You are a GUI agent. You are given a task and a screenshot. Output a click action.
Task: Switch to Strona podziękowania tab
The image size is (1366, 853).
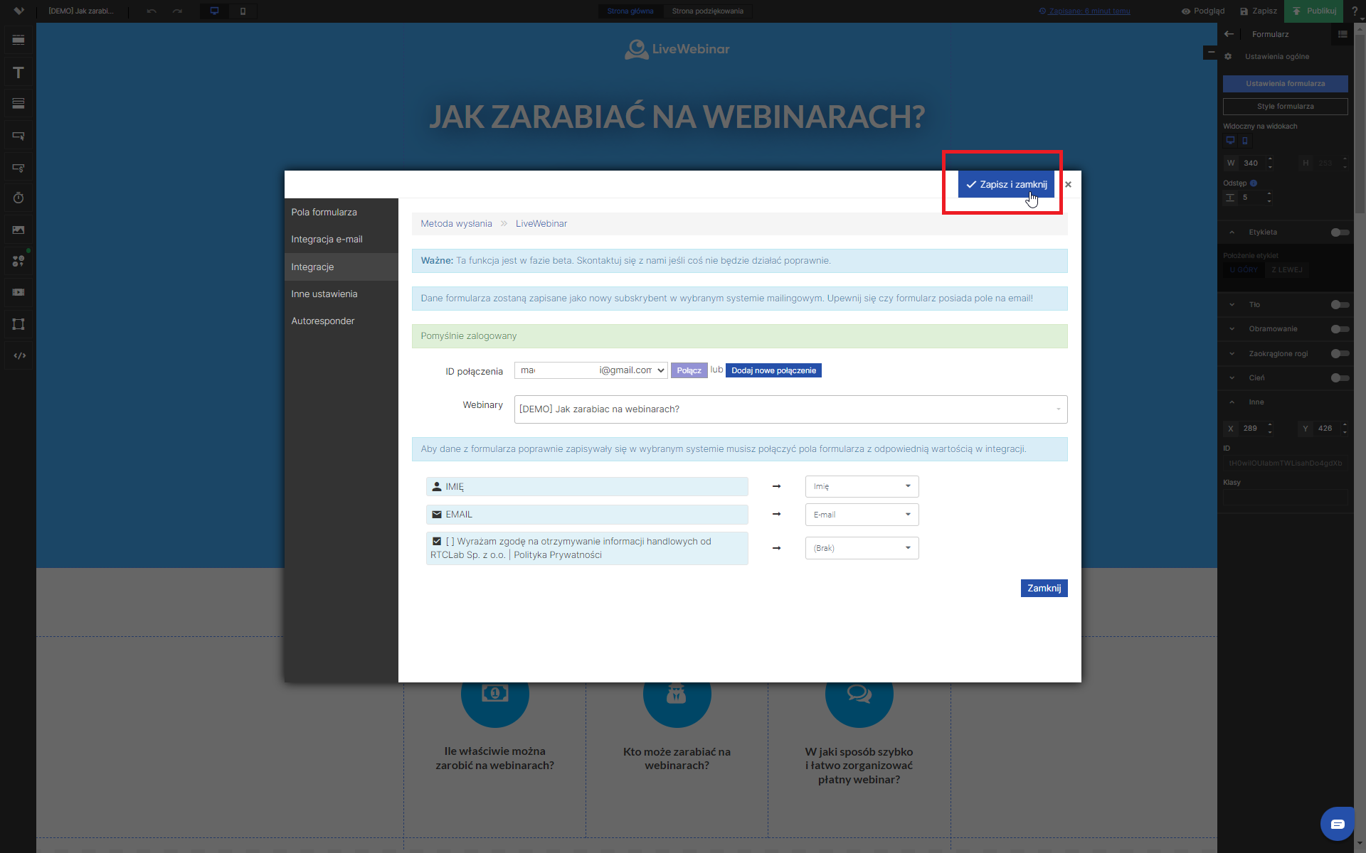(x=707, y=11)
